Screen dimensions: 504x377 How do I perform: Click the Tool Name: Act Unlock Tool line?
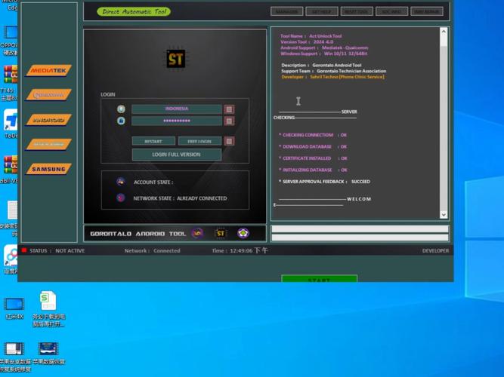point(311,36)
